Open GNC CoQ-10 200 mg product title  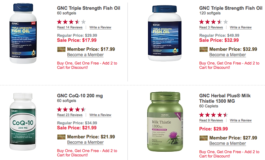[80, 96]
